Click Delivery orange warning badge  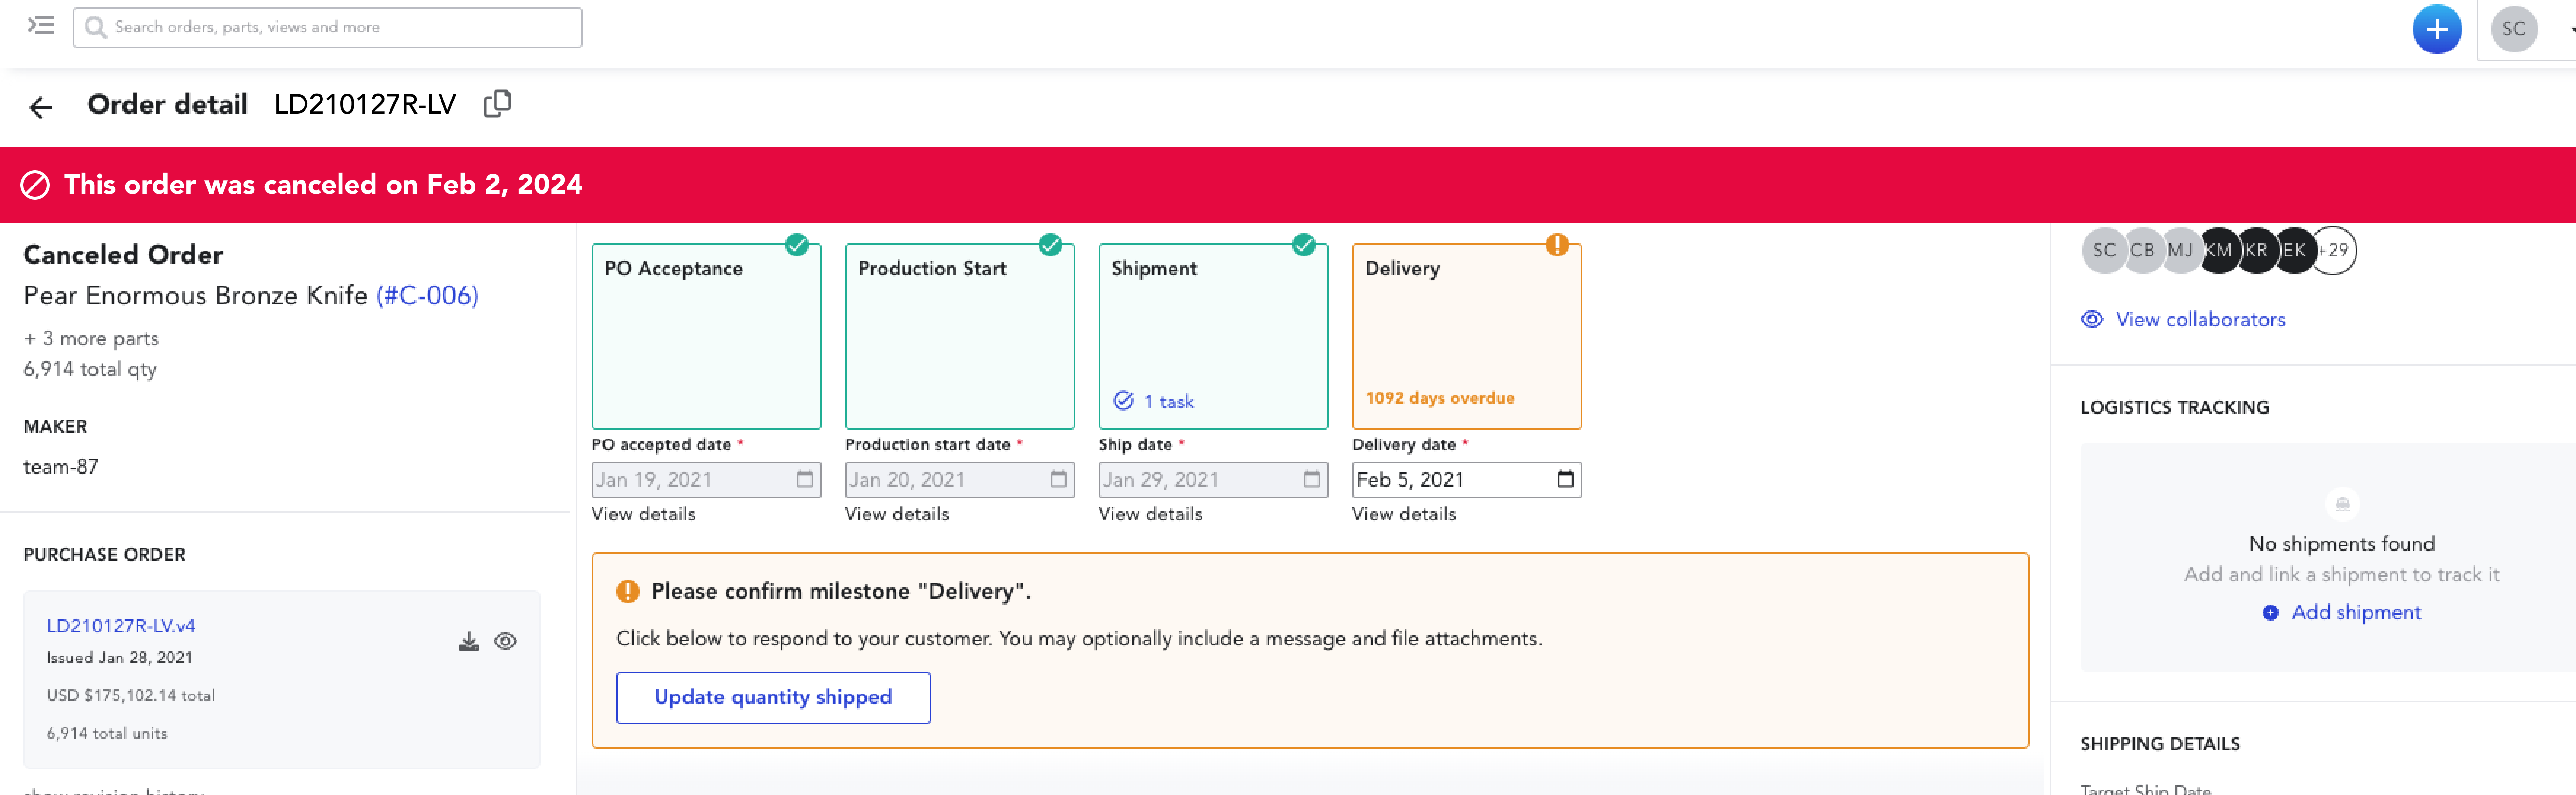click(x=1557, y=244)
